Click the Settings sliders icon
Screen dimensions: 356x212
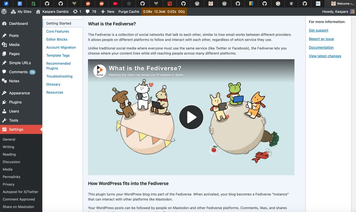[x=4, y=129]
